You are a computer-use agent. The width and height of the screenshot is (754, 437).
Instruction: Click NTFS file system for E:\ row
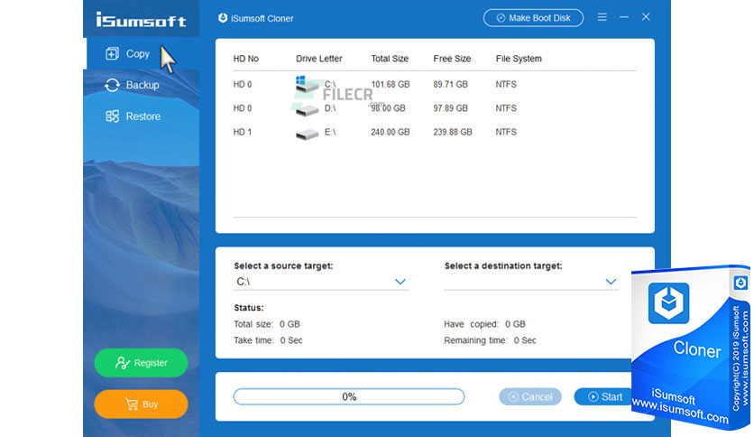click(x=506, y=132)
